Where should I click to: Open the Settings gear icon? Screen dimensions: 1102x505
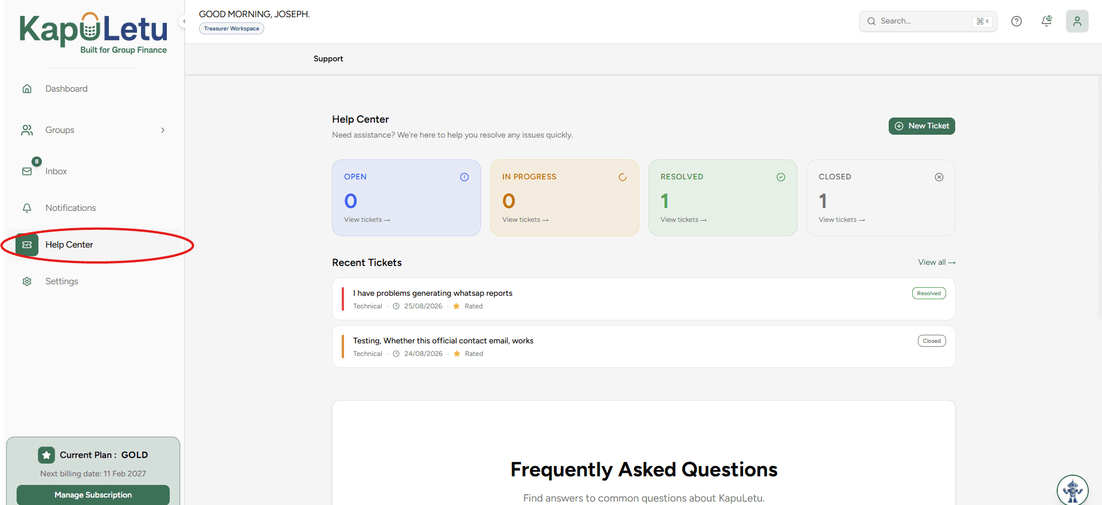tap(27, 281)
